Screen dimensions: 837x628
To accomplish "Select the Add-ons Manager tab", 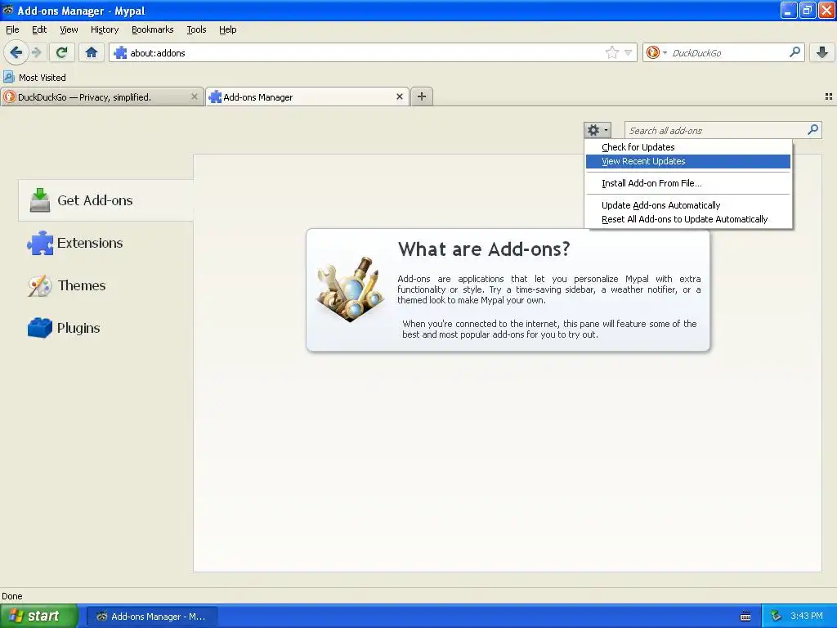I will (307, 97).
